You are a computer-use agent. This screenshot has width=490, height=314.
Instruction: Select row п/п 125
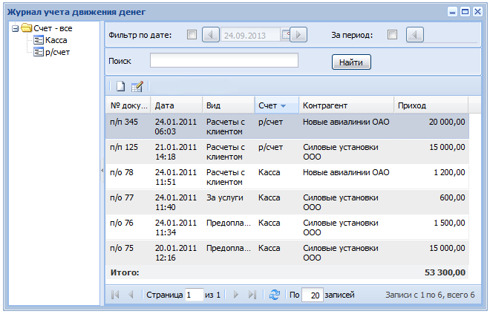coord(287,152)
